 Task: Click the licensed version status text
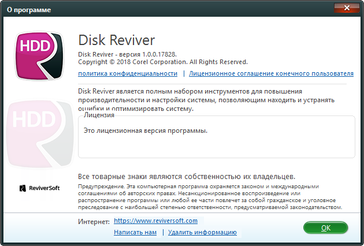(145, 131)
